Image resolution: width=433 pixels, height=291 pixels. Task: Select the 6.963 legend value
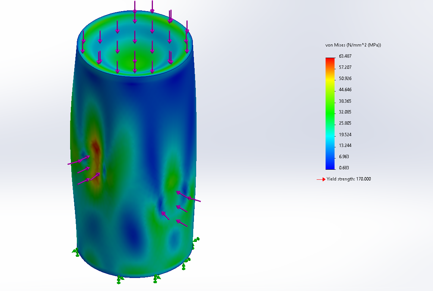pyautogui.click(x=344, y=157)
